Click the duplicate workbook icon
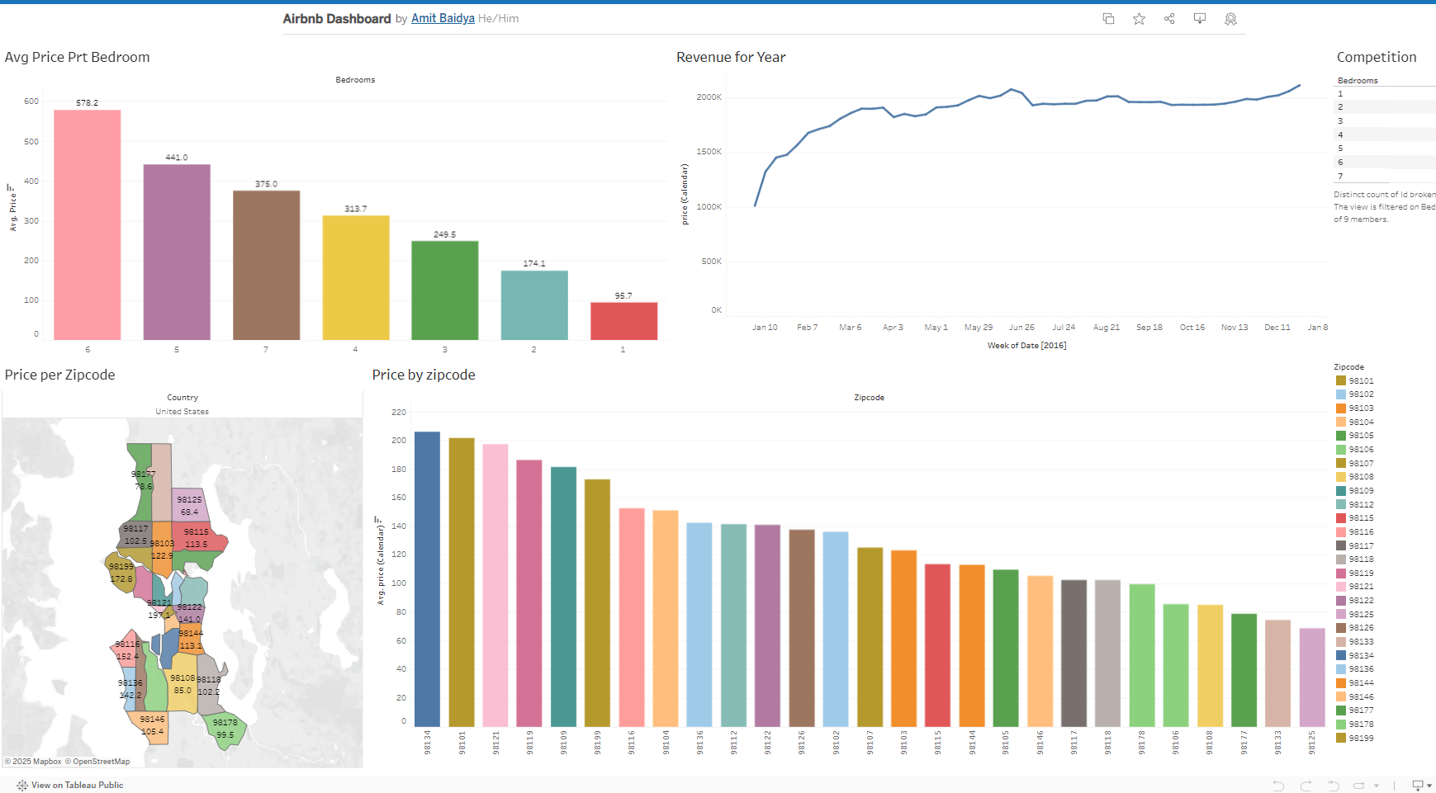This screenshot has height=793, width=1436. 1108,18
